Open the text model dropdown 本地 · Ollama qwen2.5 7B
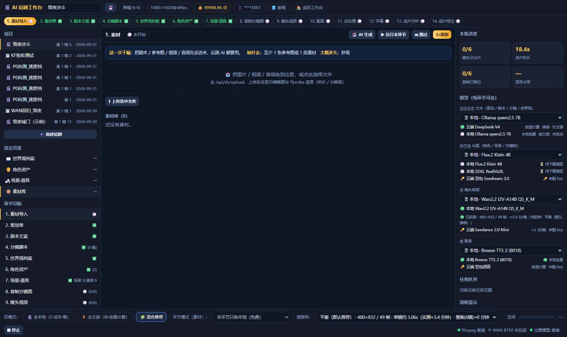The height and width of the screenshot is (337, 567). 511,118
